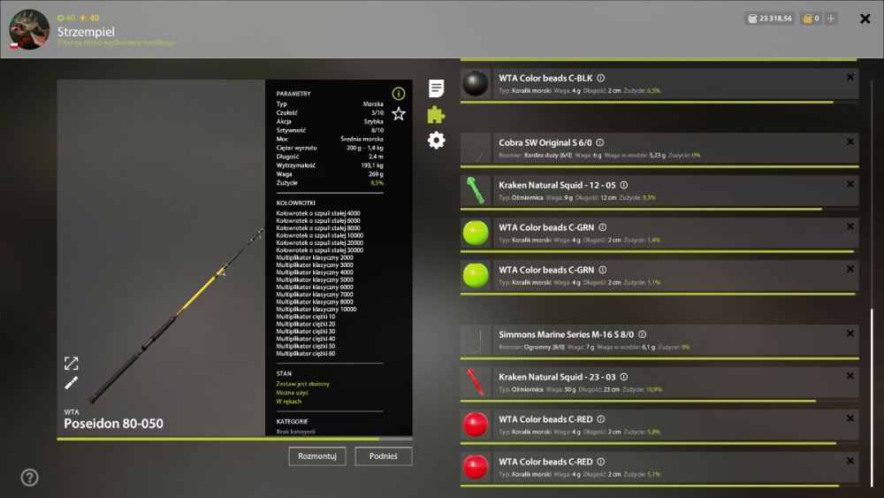
Task: Click the 23 318,56 coins balance
Action: point(770,19)
